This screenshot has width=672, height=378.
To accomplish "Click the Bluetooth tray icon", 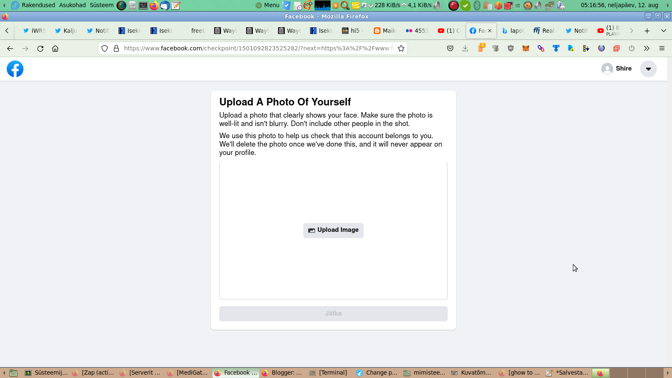I will coord(477,5).
